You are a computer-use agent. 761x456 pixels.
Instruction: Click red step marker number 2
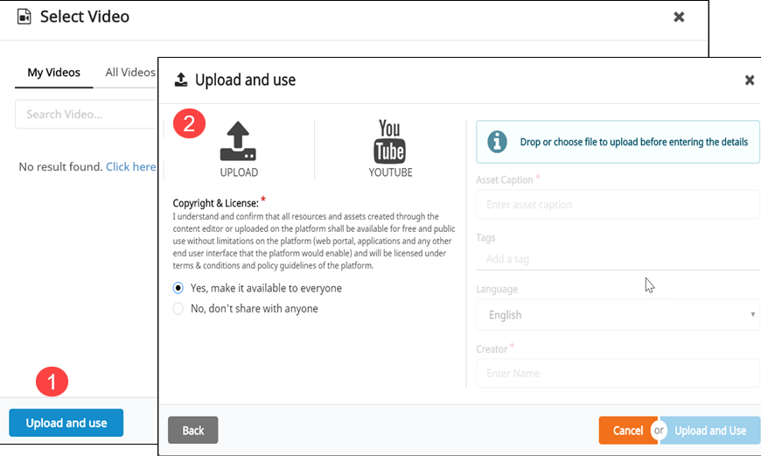pyautogui.click(x=189, y=124)
